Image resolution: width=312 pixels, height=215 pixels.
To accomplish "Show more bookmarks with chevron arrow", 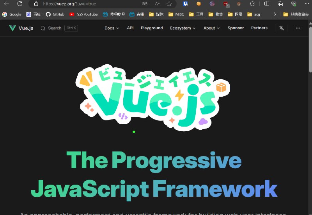I will coord(275,14).
